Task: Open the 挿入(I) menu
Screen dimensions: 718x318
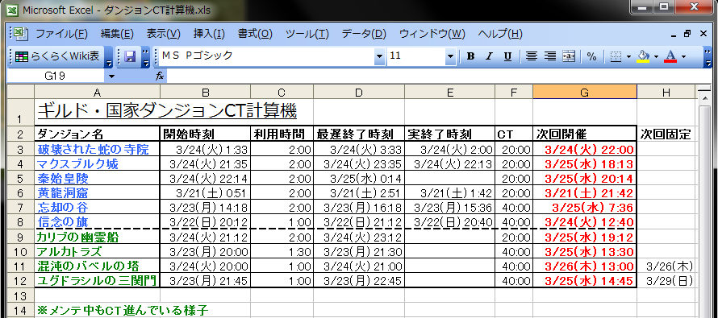Action: click(209, 34)
